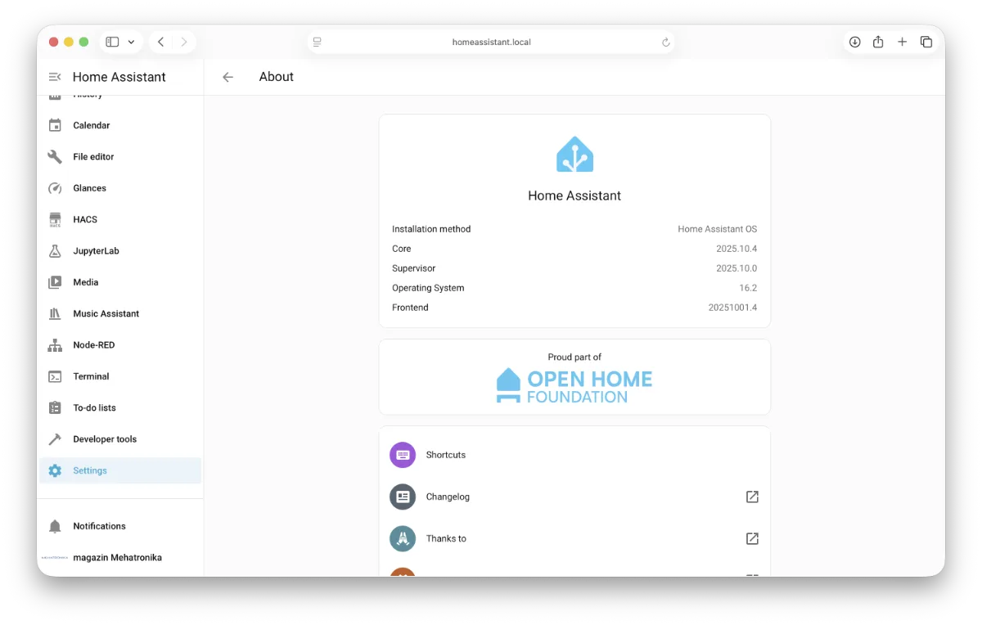Open the Notifications bell icon
This screenshot has width=982, height=625.
[55, 526]
